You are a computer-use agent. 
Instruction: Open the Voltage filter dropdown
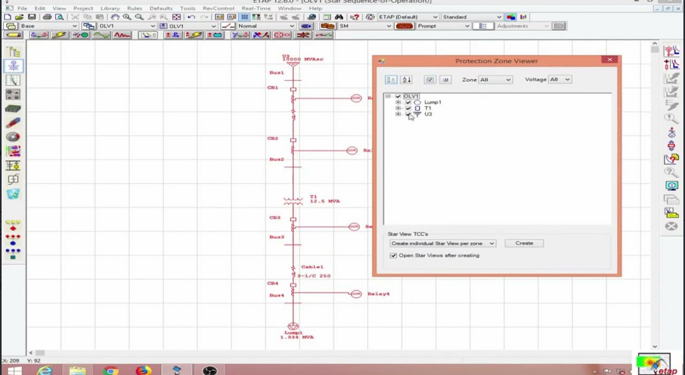point(559,80)
